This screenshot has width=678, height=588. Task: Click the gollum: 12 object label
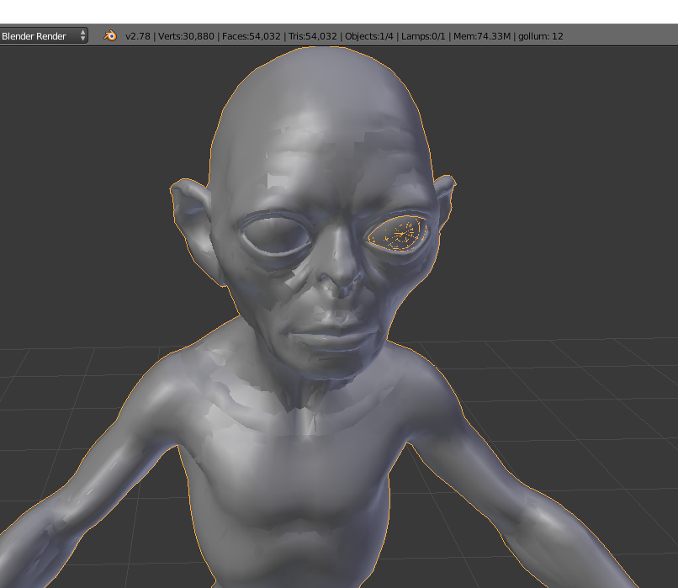click(541, 36)
